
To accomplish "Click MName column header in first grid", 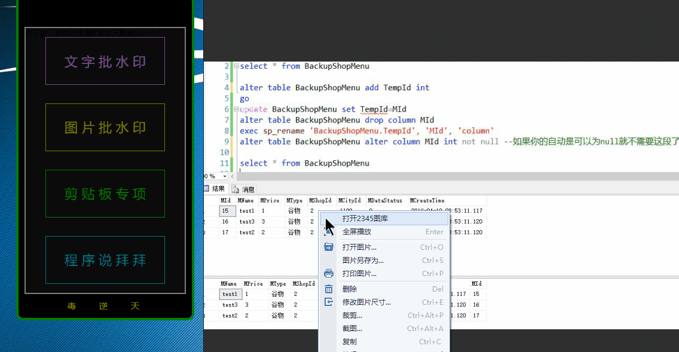I will (x=246, y=200).
